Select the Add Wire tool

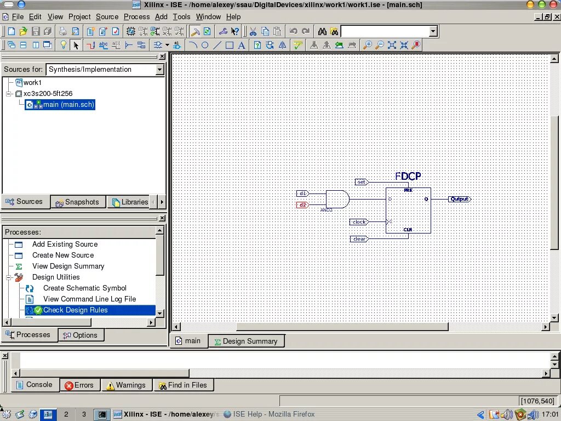click(x=90, y=45)
